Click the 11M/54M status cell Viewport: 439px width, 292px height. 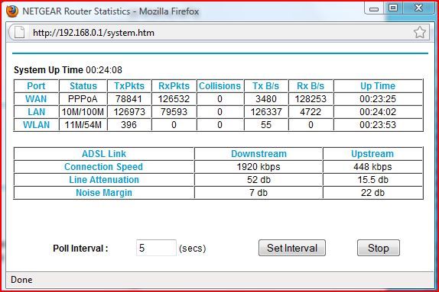pyautogui.click(x=83, y=125)
